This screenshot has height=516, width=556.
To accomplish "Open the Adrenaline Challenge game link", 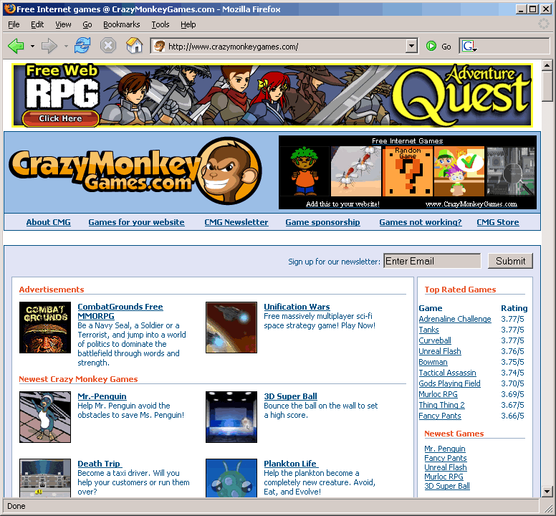I will pyautogui.click(x=454, y=319).
